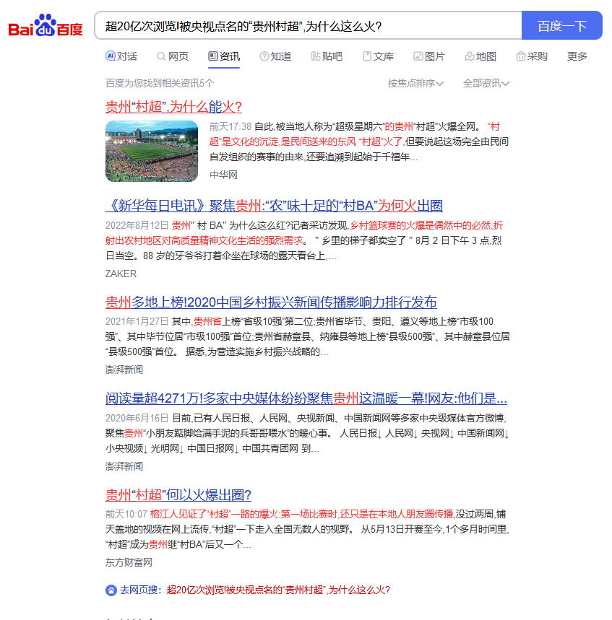Click the picture icon beside 图片
The height and width of the screenshot is (620, 612).
[x=418, y=56]
